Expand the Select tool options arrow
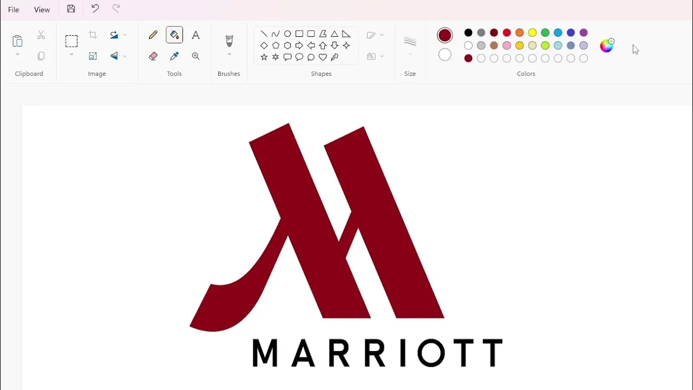693x390 pixels. tap(71, 54)
